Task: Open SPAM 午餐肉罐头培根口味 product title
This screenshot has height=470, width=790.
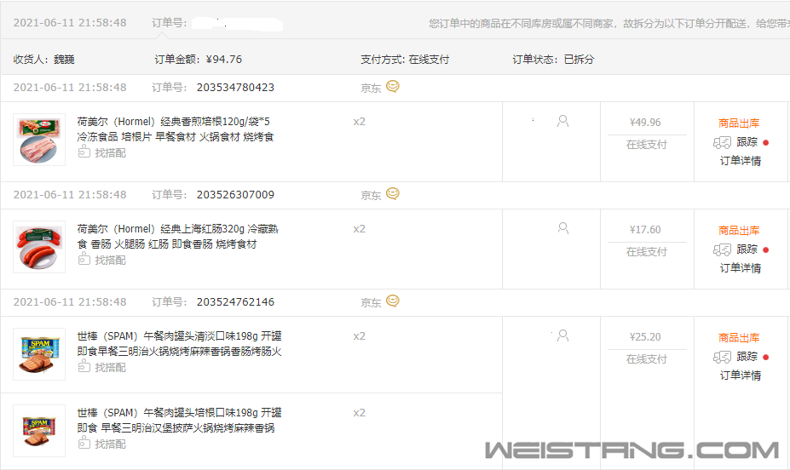Action: [179, 420]
